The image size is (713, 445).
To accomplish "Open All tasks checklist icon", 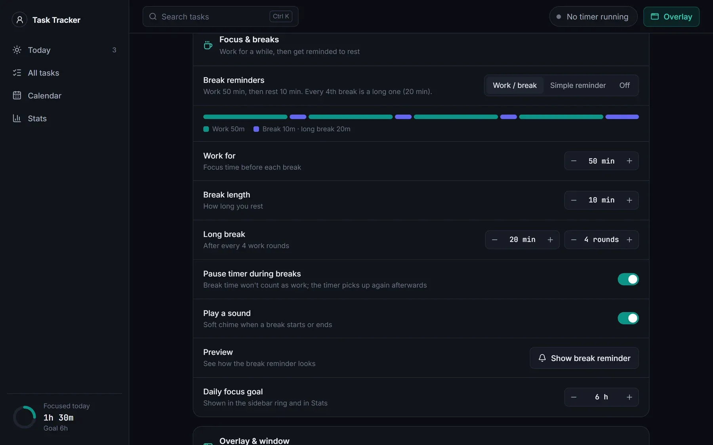I will click(17, 73).
